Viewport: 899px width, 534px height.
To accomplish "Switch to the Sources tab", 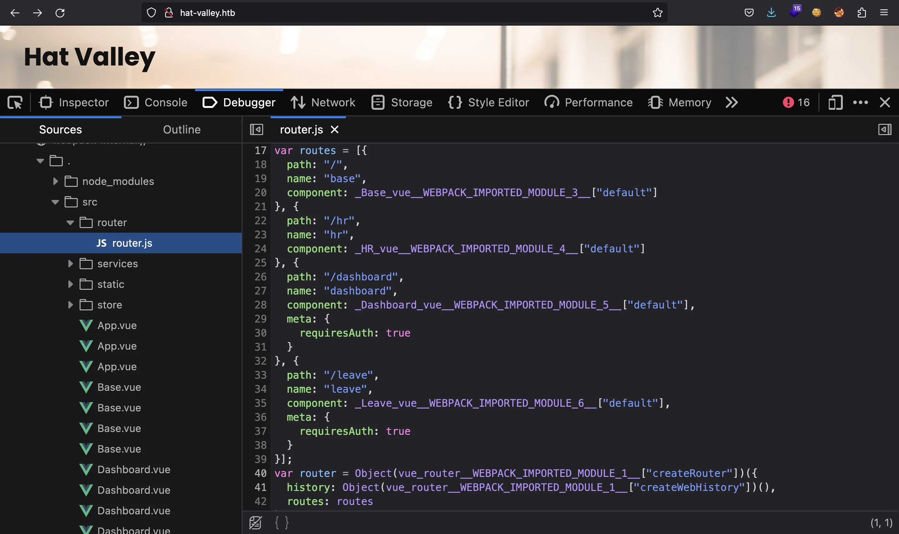I will 60,130.
